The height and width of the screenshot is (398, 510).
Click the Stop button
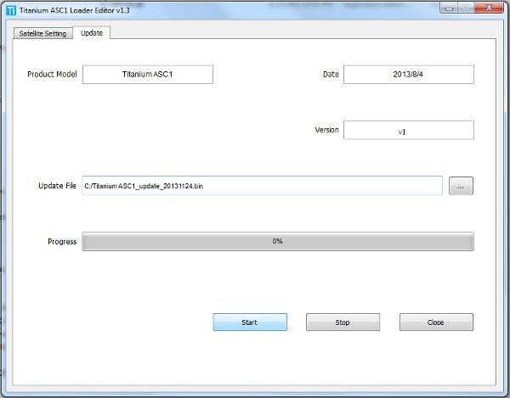[x=343, y=322]
